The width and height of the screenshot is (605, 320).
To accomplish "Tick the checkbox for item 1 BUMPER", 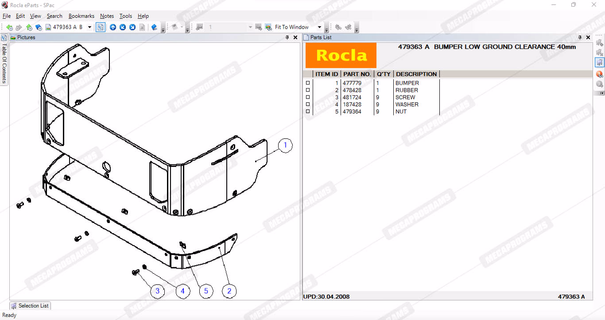I will pyautogui.click(x=308, y=83).
